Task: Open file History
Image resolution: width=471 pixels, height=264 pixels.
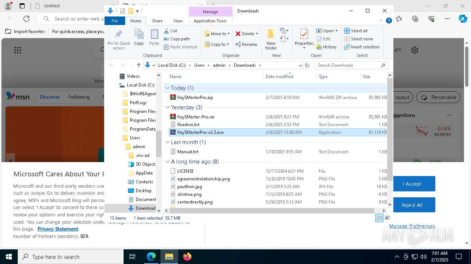Action: [326, 47]
